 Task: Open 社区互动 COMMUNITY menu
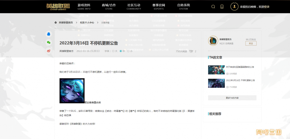pos(134,7)
